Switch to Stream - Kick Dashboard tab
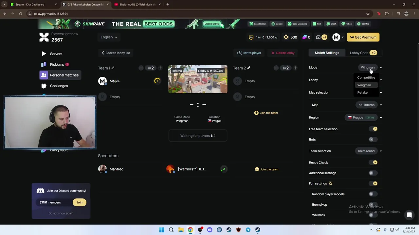Screen dimensions: 419x235 tap(33, 5)
